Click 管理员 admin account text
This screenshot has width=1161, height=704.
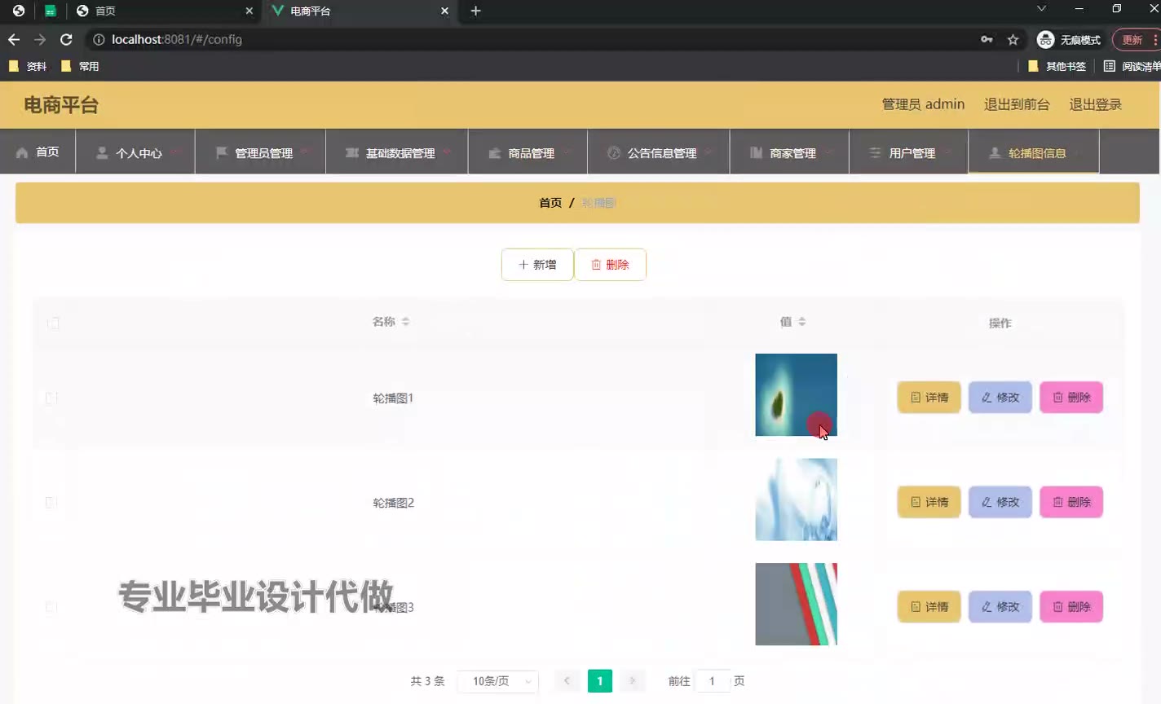923,104
